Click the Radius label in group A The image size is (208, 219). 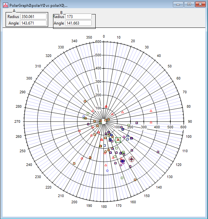[x=13, y=17]
